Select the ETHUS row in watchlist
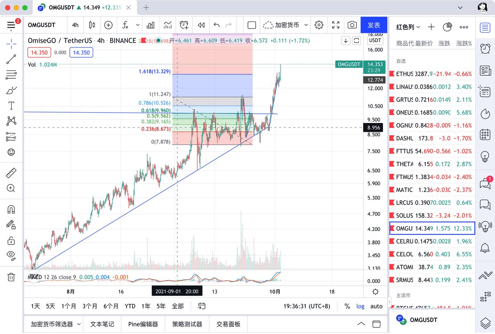This screenshot has width=495, height=334. point(432,74)
